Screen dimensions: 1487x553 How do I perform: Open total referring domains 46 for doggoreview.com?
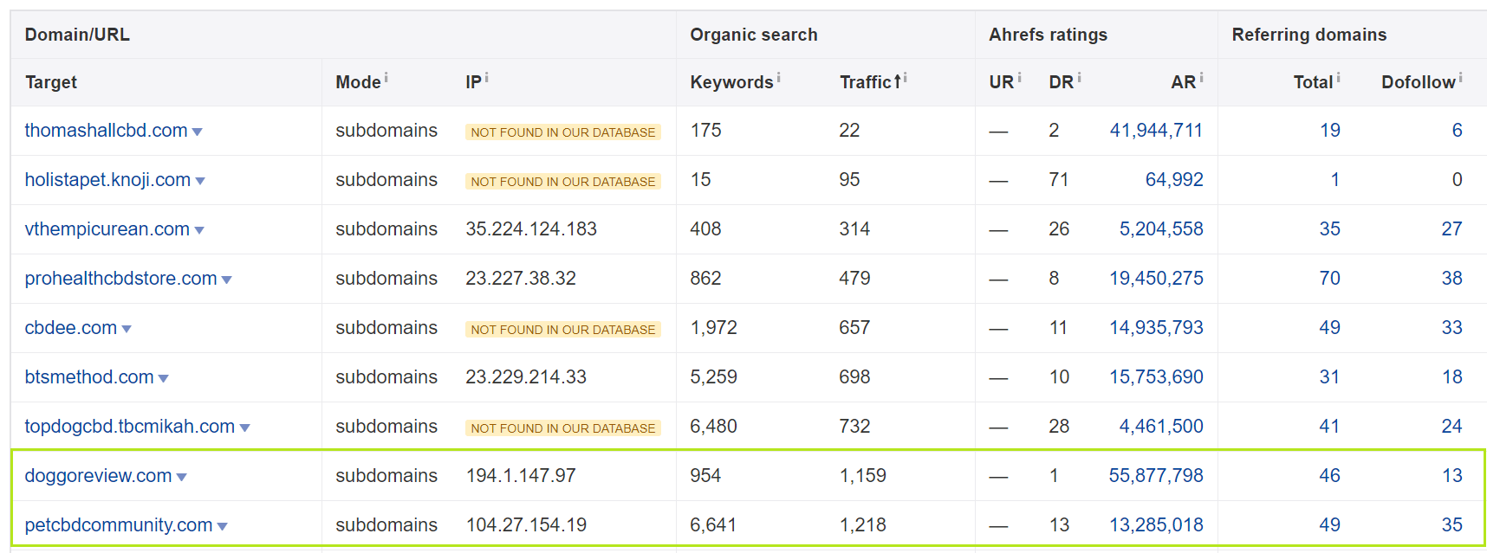point(1330,476)
